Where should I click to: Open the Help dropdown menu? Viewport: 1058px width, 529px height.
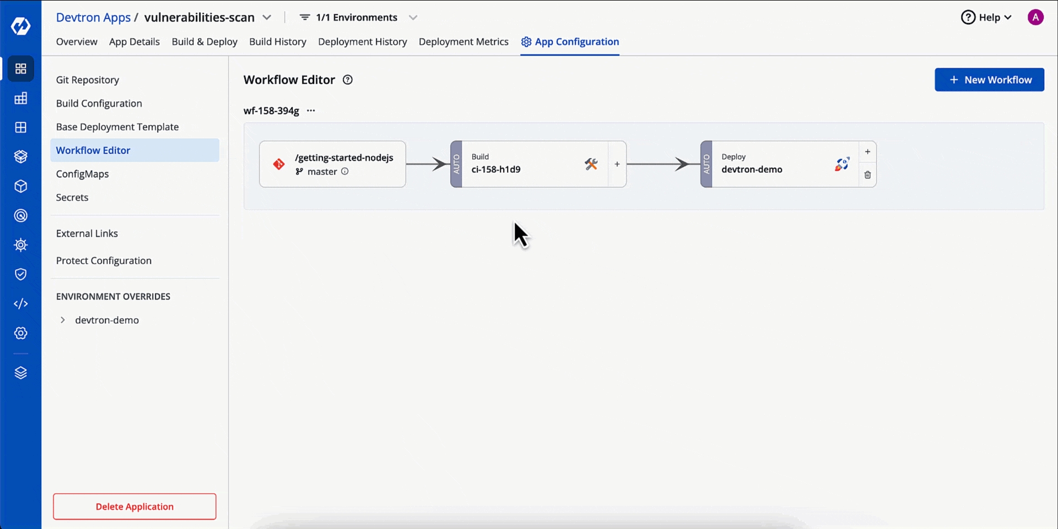(986, 18)
